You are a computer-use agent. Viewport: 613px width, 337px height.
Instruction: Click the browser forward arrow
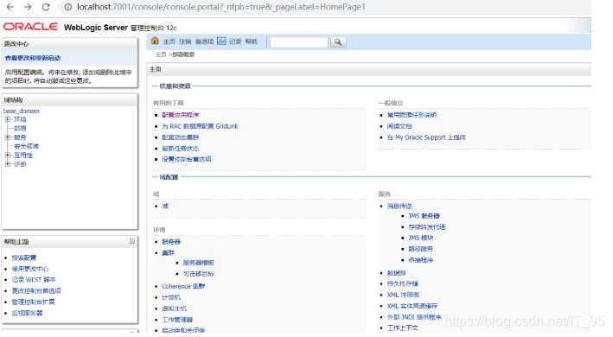click(x=28, y=7)
